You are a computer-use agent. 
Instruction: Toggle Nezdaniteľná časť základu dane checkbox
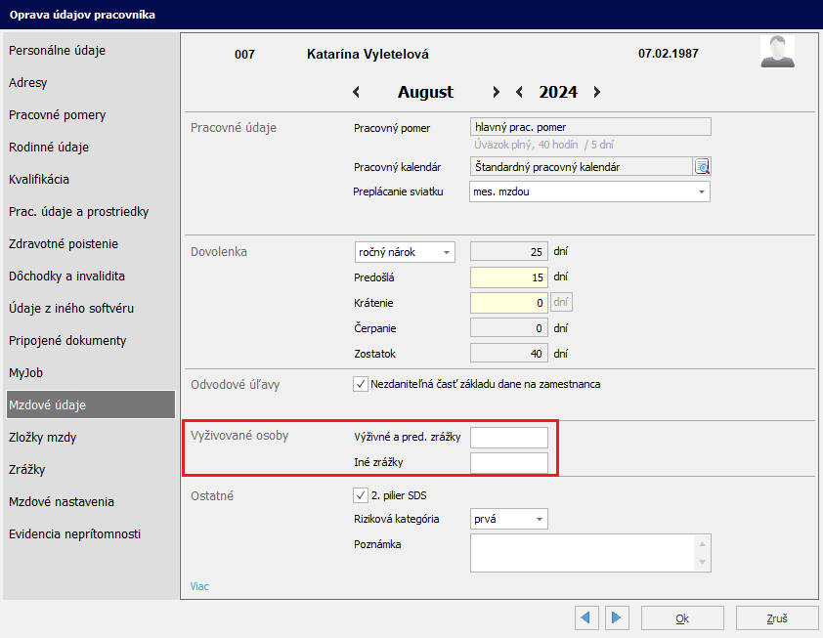tap(361, 384)
